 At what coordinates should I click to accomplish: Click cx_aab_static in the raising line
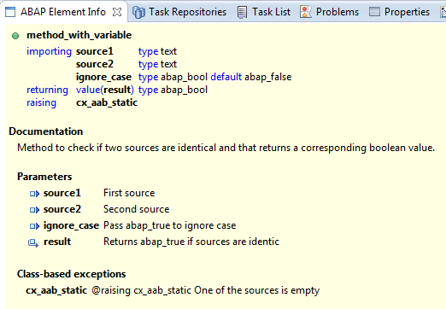tap(107, 102)
